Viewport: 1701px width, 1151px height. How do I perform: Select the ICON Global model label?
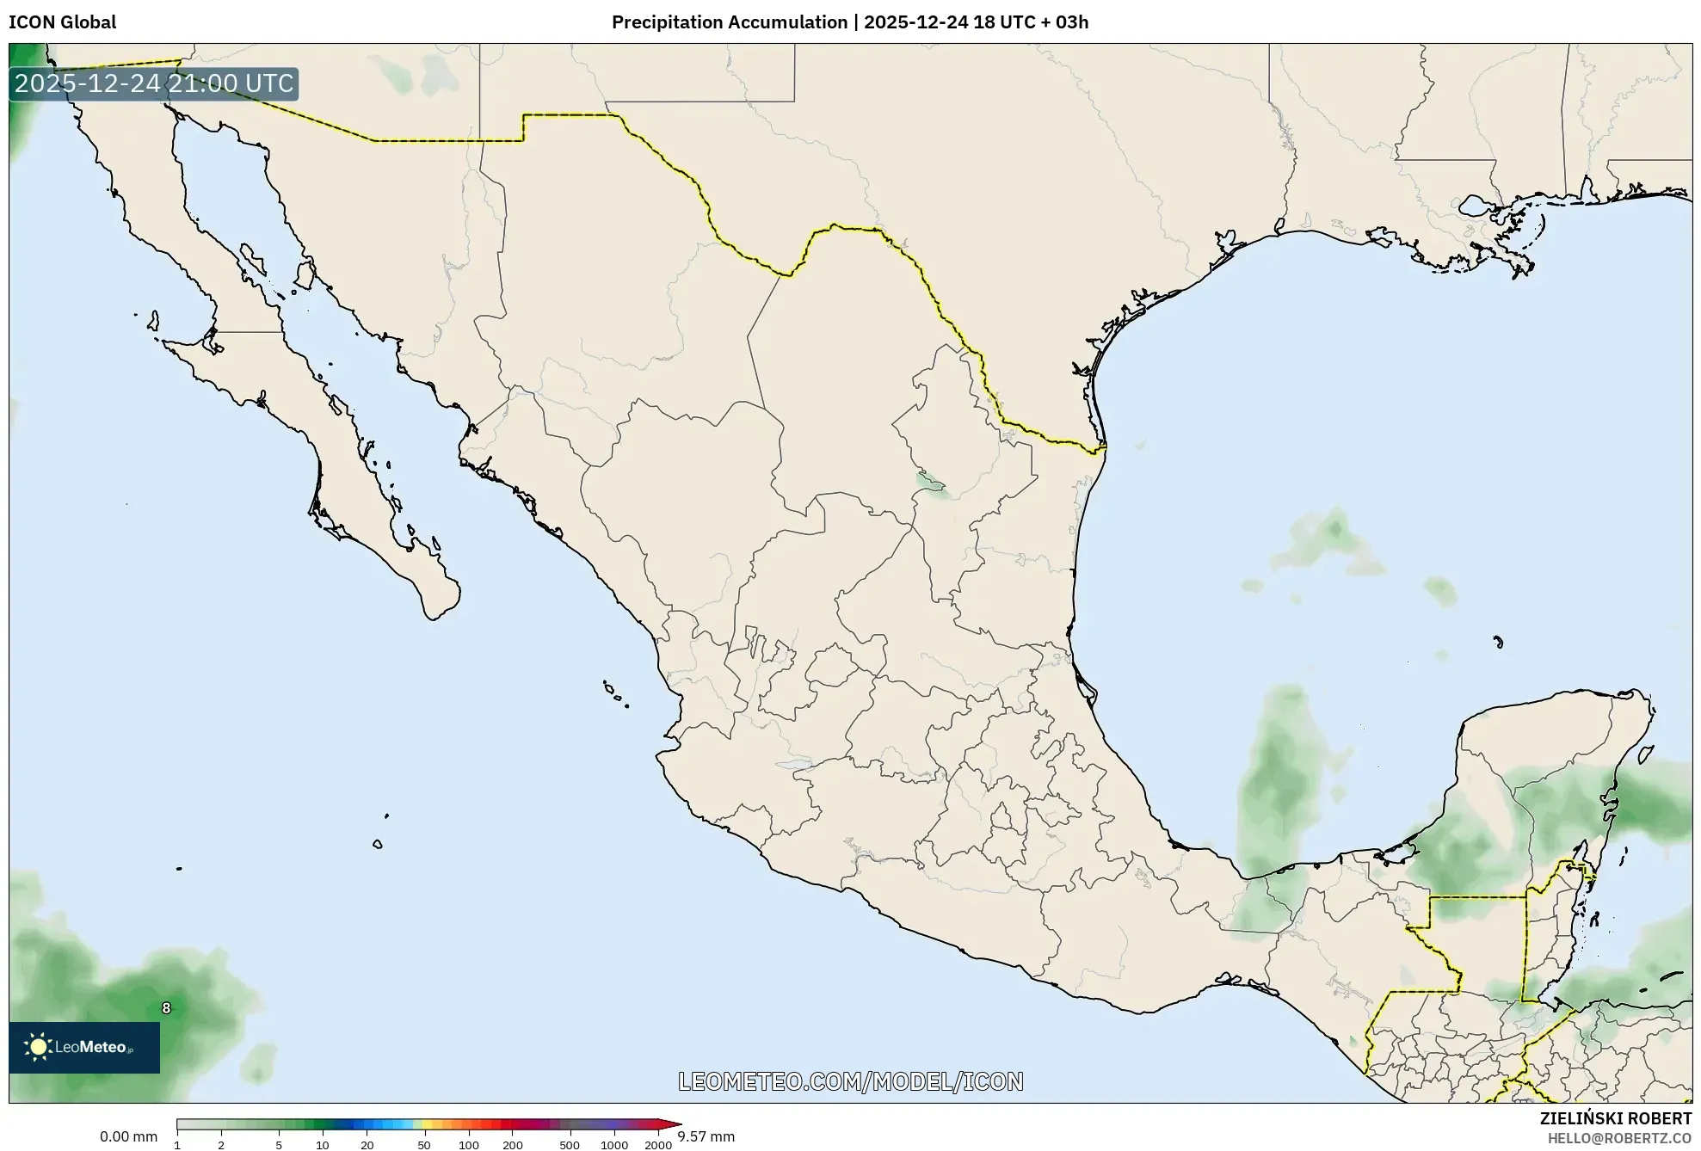[63, 22]
